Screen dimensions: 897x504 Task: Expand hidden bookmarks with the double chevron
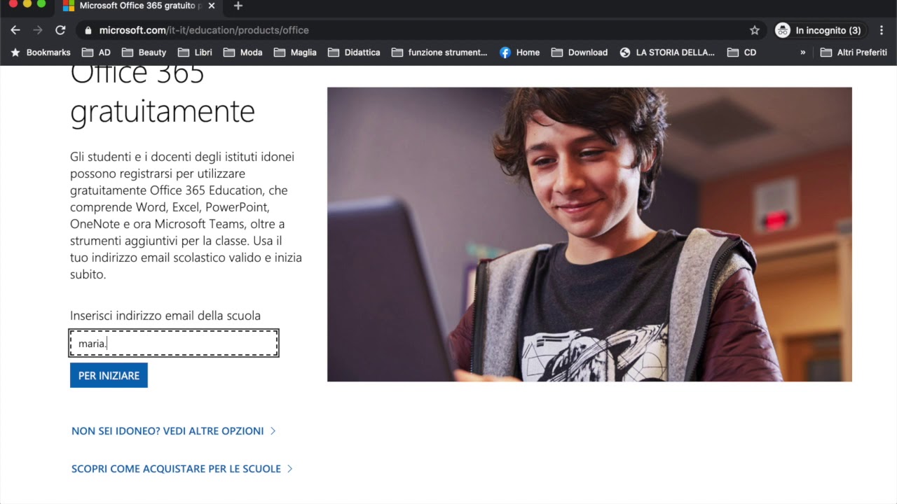(x=803, y=52)
